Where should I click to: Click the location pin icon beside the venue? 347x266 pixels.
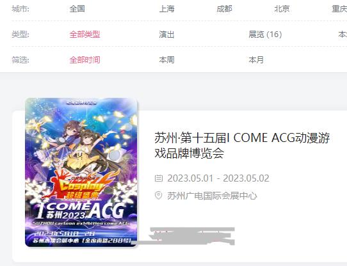click(158, 196)
